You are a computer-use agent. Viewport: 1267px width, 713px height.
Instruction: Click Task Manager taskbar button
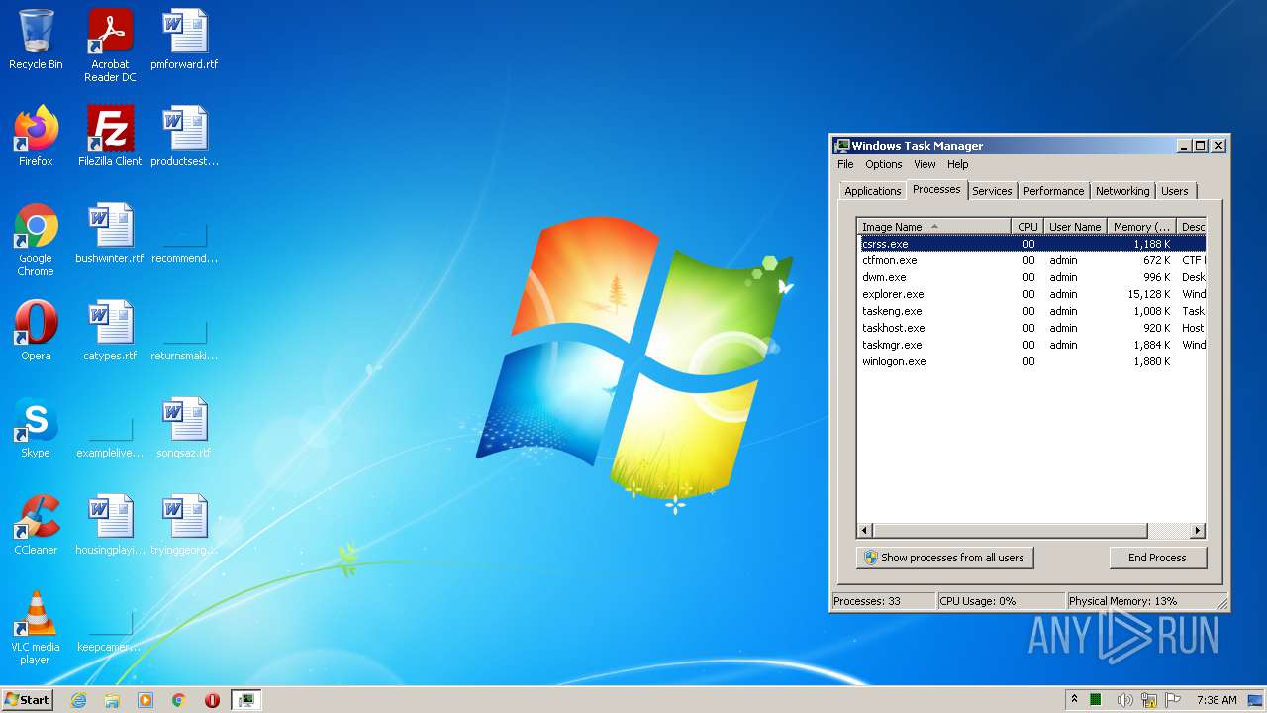(x=245, y=700)
